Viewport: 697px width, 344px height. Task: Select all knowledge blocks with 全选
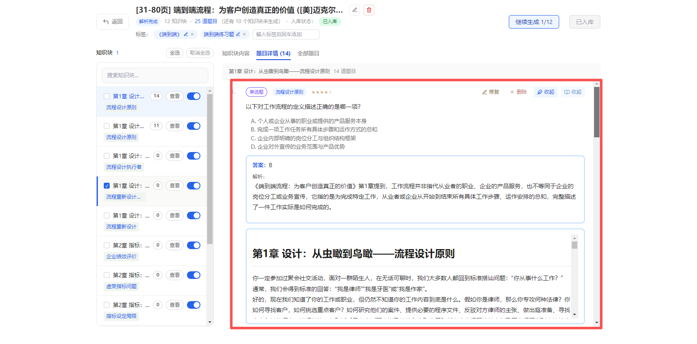[x=175, y=53]
